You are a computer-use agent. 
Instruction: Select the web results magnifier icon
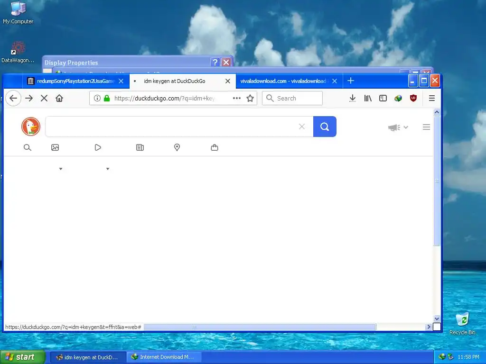pyautogui.click(x=27, y=147)
